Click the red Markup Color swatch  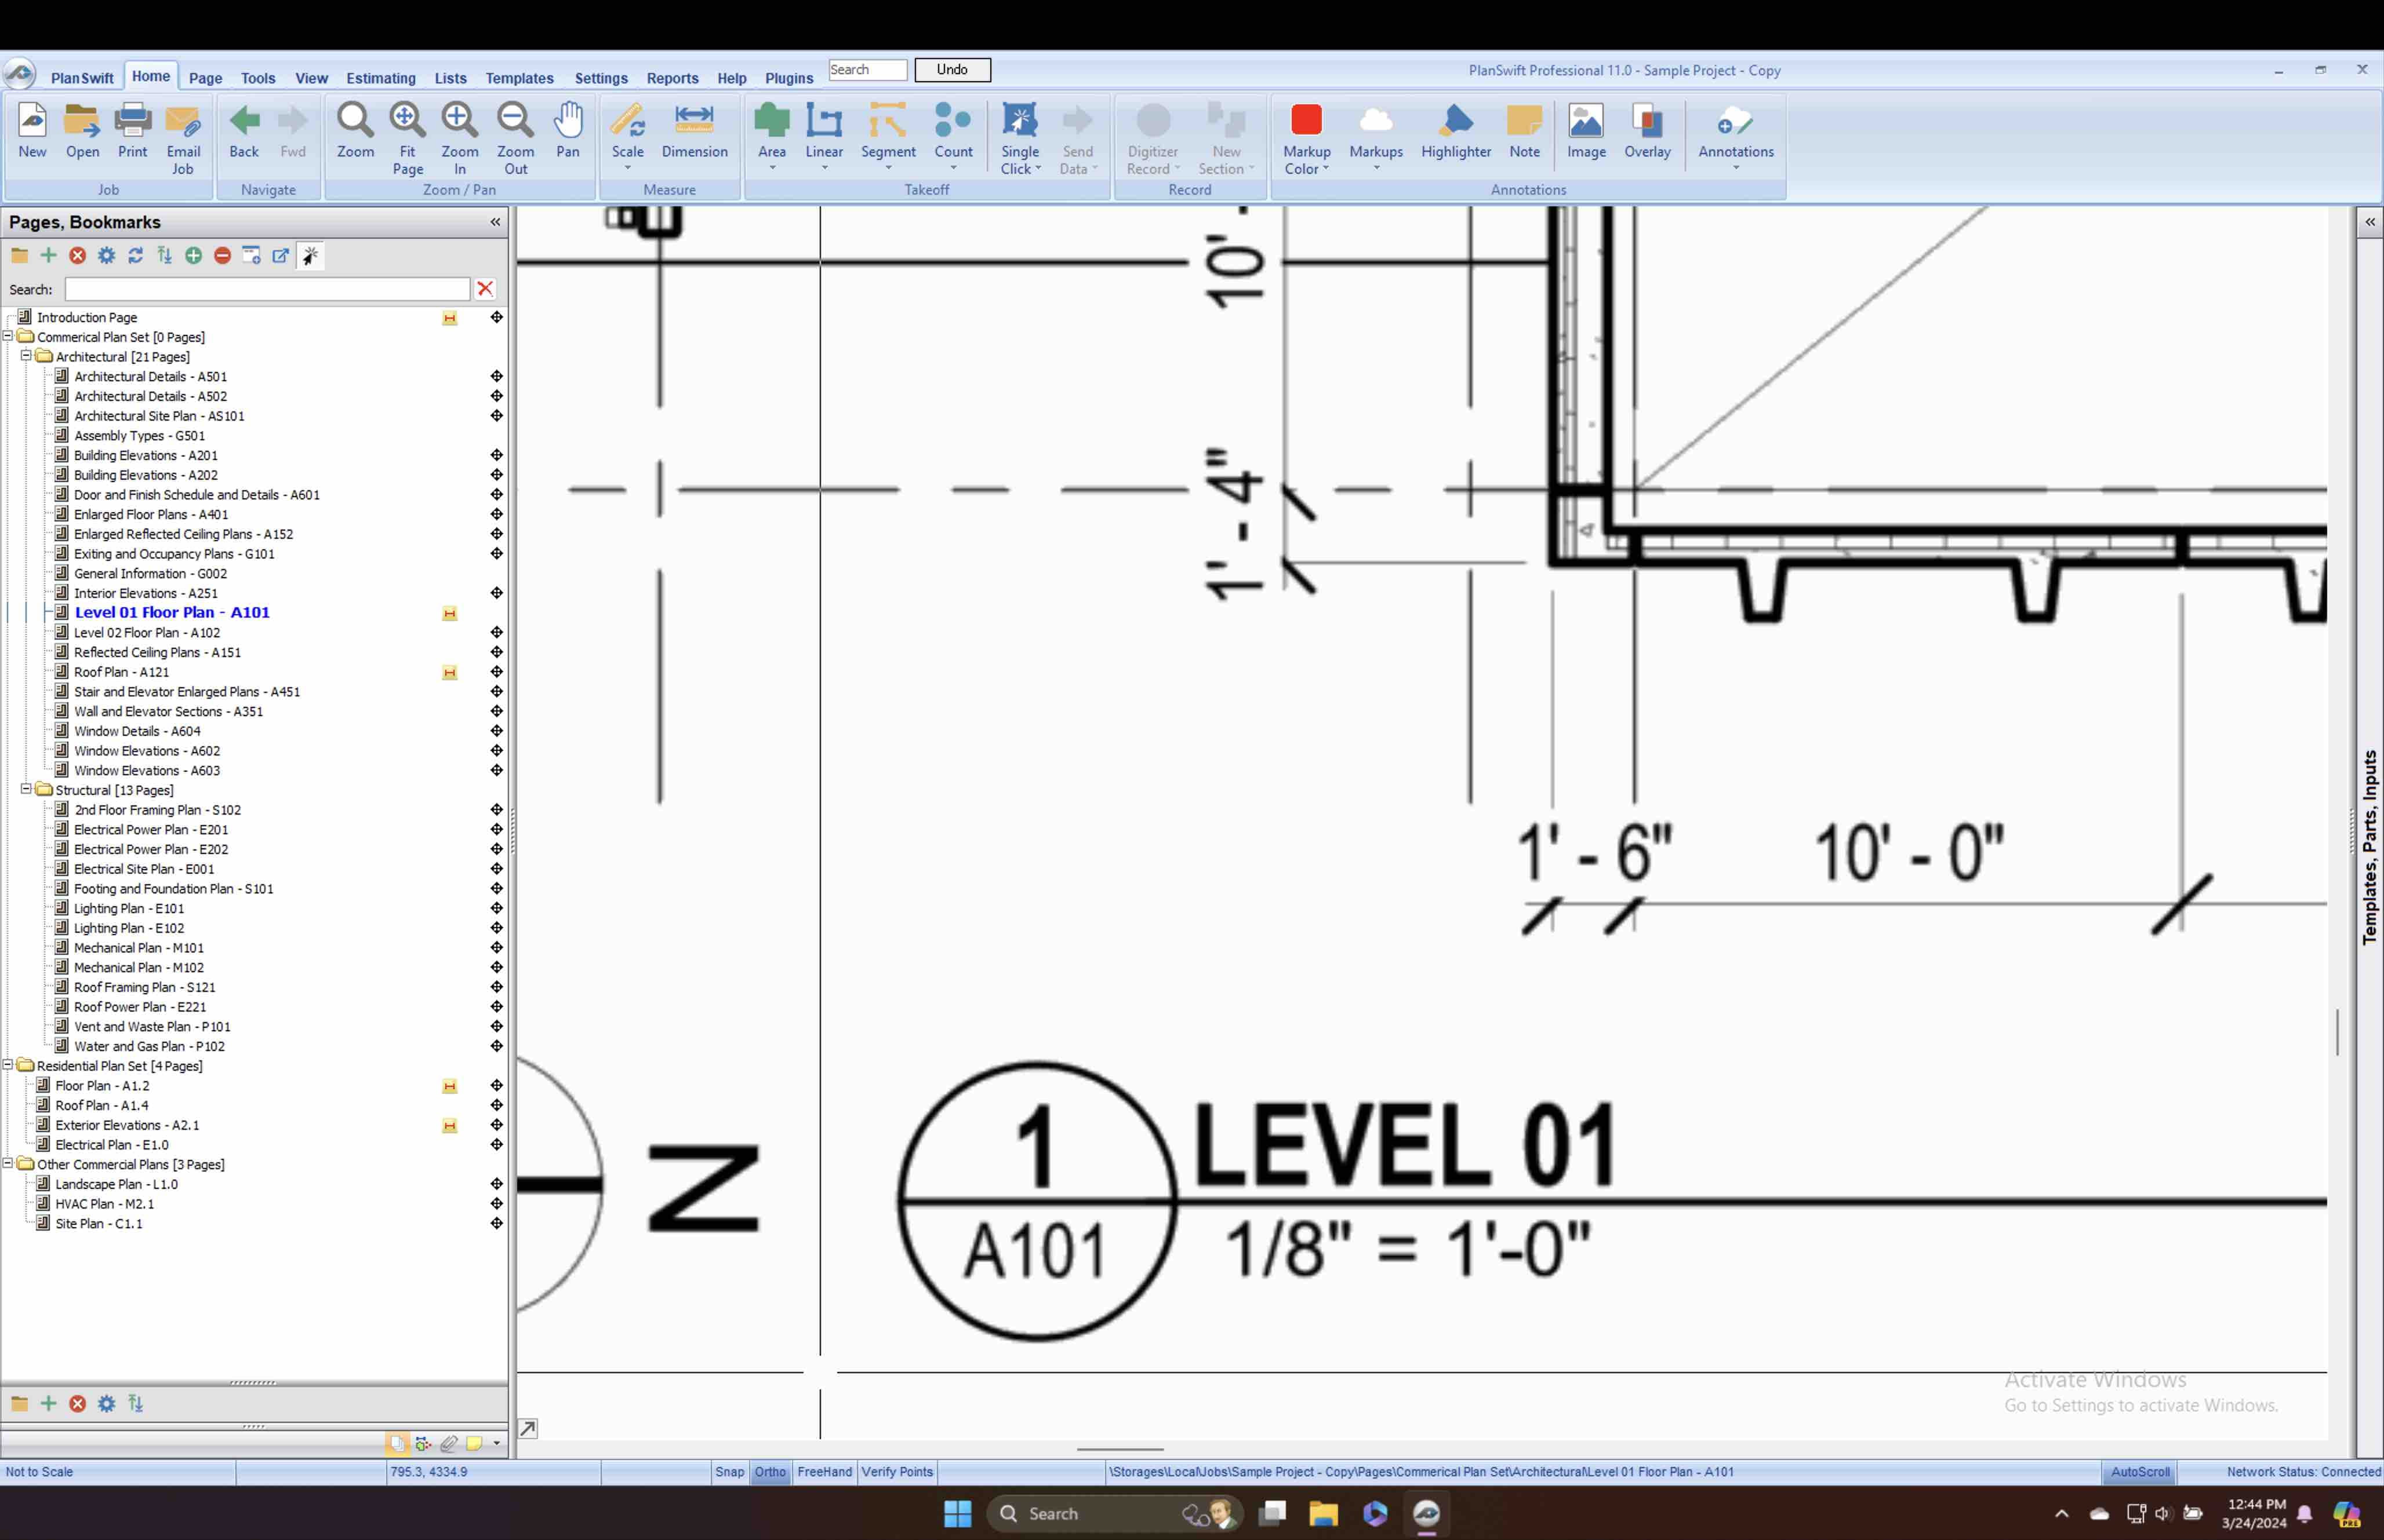click(x=1306, y=121)
